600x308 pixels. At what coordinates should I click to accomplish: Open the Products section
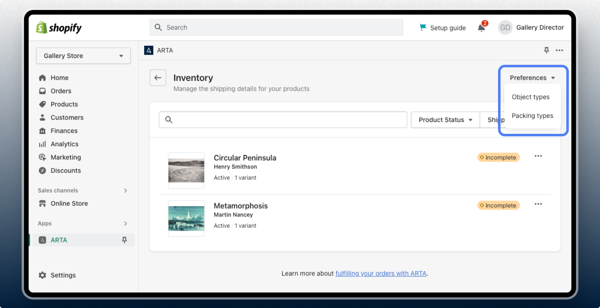tap(64, 104)
